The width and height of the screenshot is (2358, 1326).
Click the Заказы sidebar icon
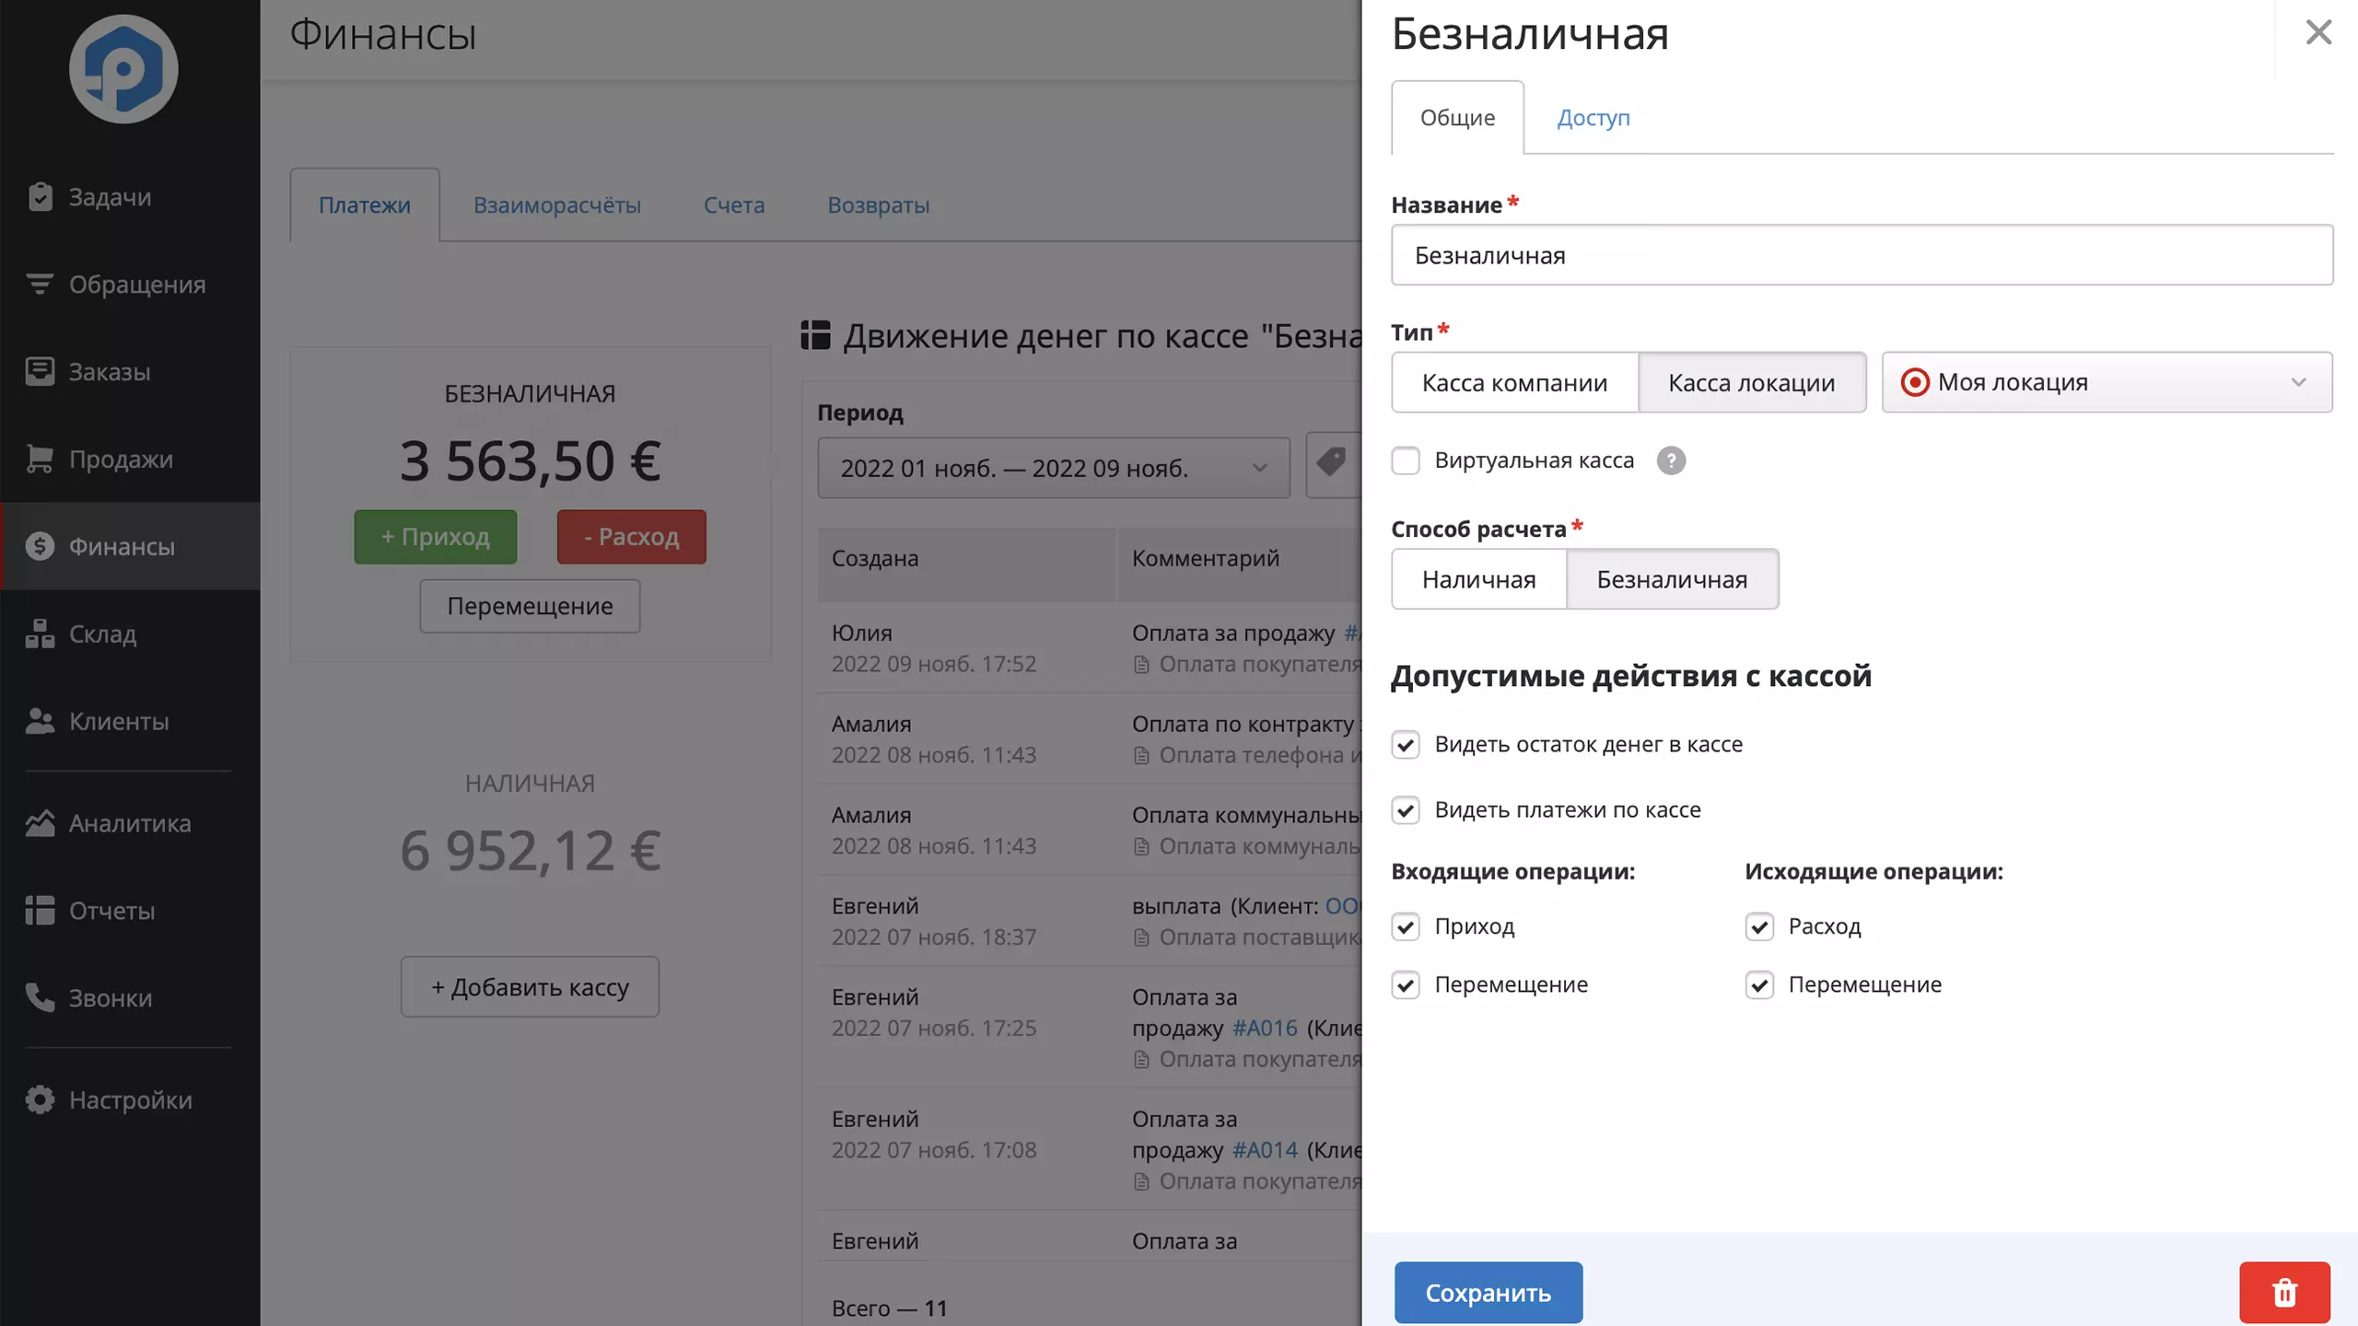pos(40,371)
